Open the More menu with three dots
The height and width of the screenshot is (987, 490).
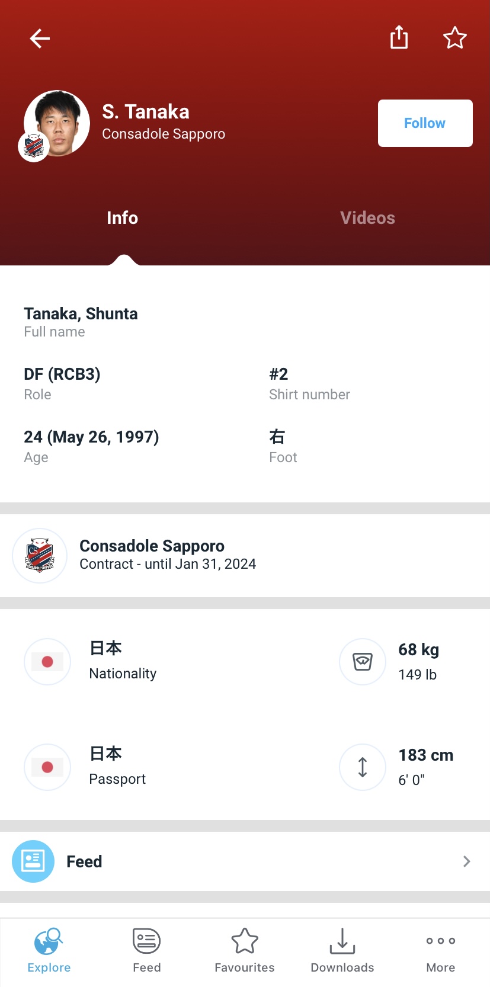441,951
